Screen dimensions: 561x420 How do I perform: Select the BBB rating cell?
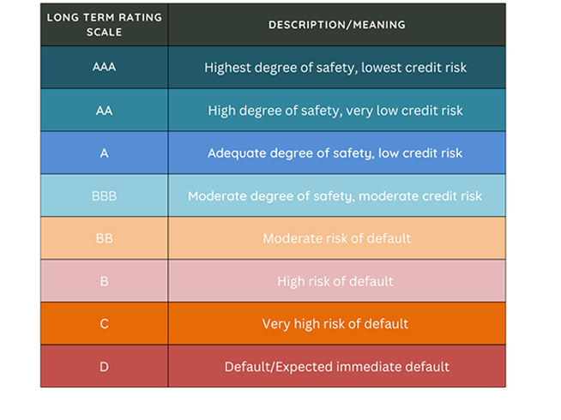pos(104,196)
